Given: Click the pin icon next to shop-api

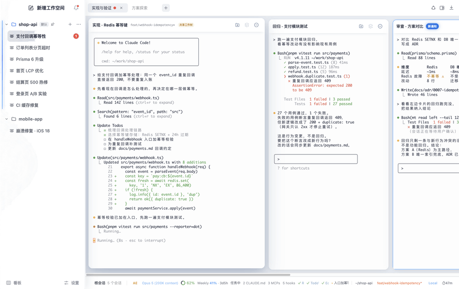Looking at the screenshot, I should (53, 24).
